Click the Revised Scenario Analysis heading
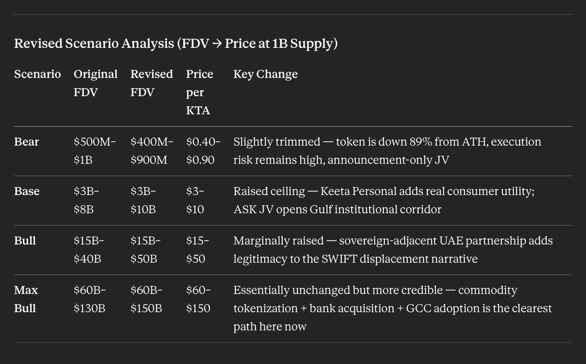Viewport: 586px width, 364px height. pos(176,43)
